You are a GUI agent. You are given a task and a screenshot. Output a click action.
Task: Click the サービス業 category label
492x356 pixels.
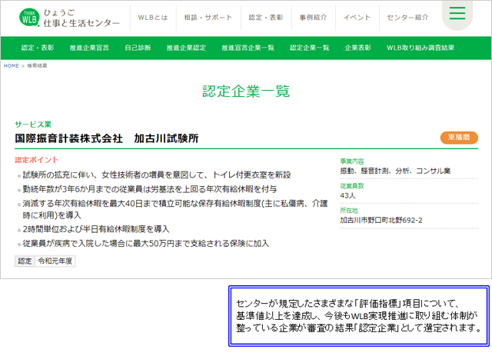33,125
